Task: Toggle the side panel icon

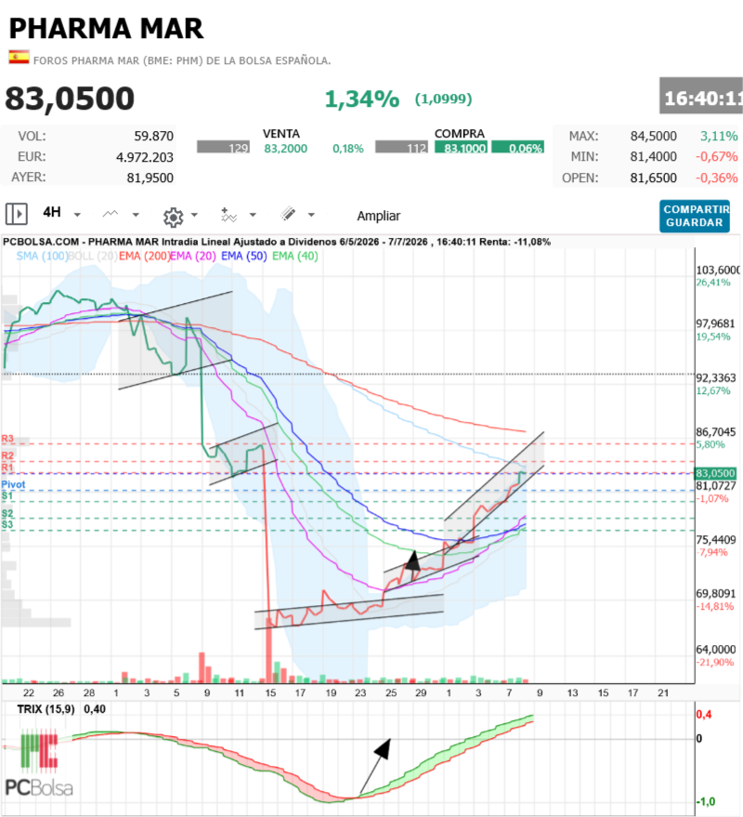Action: (16, 214)
